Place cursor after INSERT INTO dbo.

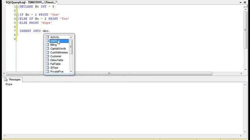(50, 31)
